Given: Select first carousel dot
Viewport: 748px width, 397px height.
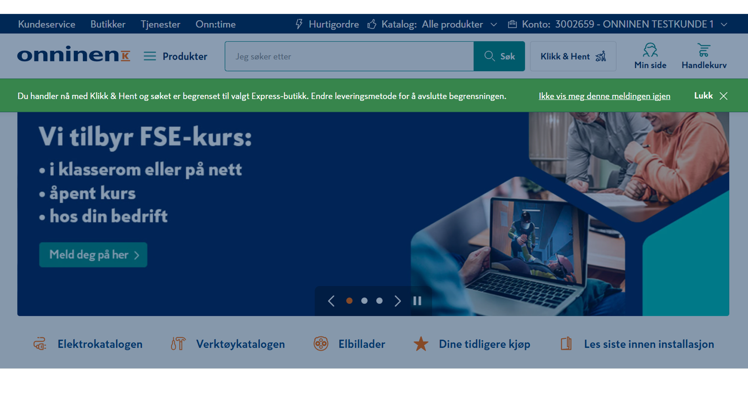Looking at the screenshot, I should point(349,301).
